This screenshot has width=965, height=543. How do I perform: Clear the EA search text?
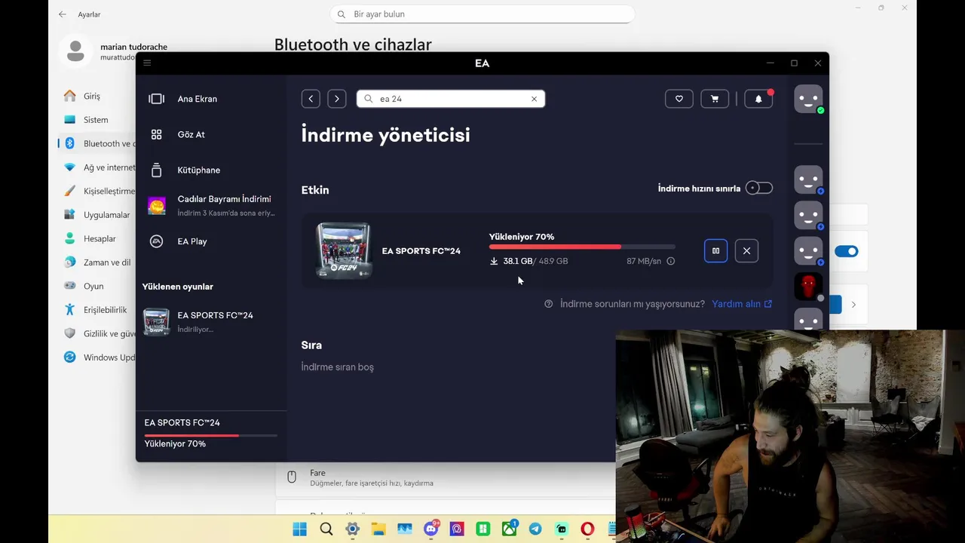click(x=534, y=99)
